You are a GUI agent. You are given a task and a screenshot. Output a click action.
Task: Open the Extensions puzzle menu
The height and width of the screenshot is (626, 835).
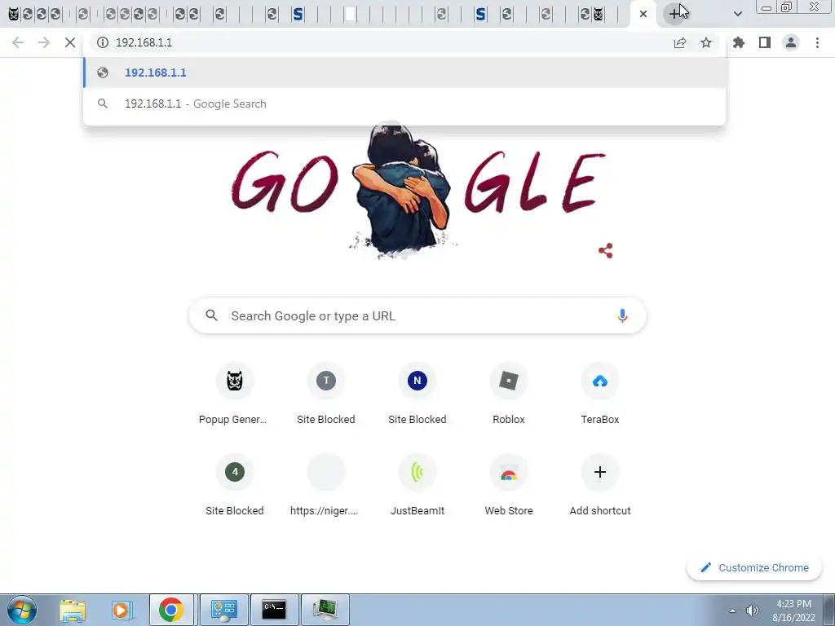click(x=739, y=42)
